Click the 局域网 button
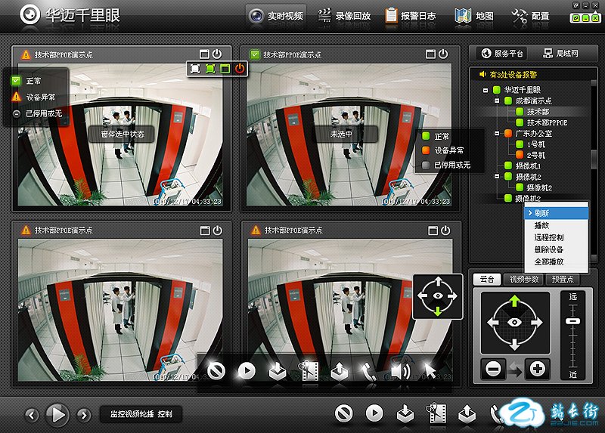This screenshot has width=605, height=433. (560, 54)
